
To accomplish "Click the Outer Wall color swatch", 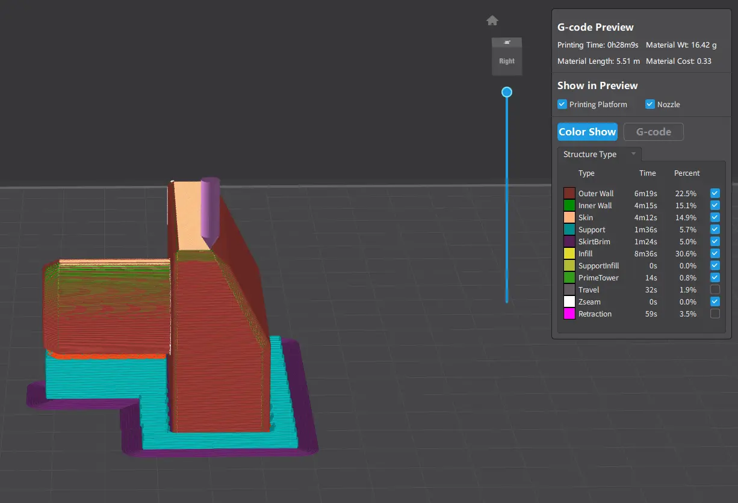I will coord(569,193).
